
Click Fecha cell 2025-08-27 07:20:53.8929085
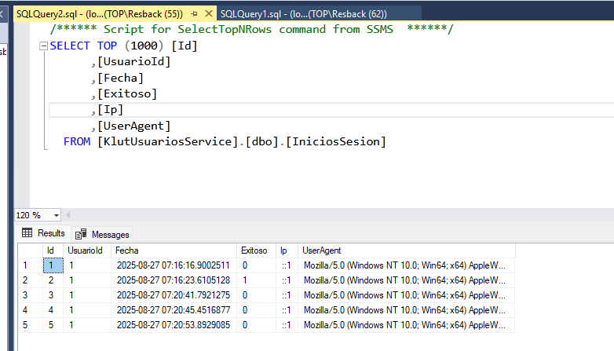[x=174, y=325]
